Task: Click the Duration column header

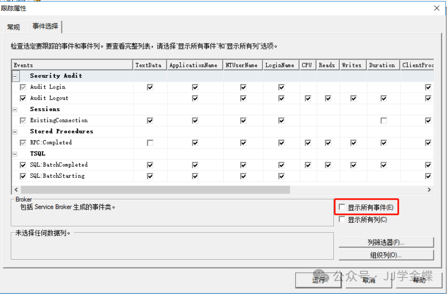Action: pyautogui.click(x=383, y=65)
